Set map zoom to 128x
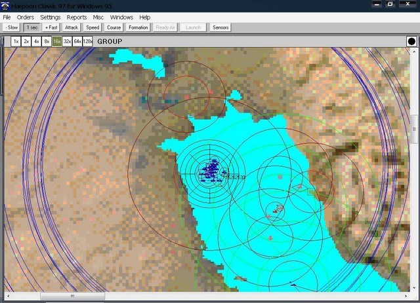This screenshot has width=420, height=303. (x=87, y=41)
